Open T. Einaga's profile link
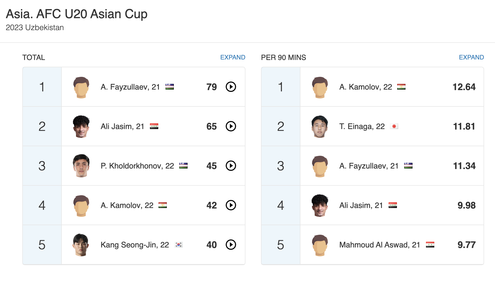The height and width of the screenshot is (282, 495). 362,126
